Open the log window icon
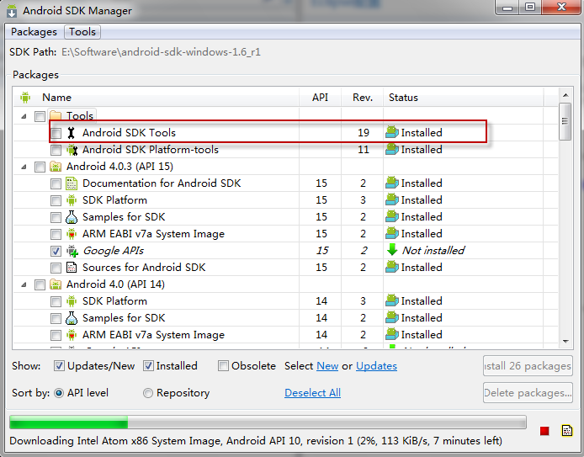The height and width of the screenshot is (457, 584). (x=566, y=431)
